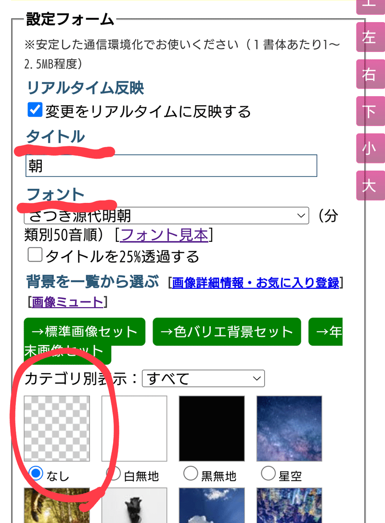Enable タイトルを25%透過する checkbox
The height and width of the screenshot is (523, 385).
tap(35, 255)
